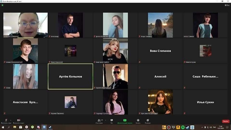
Task: Turn on camera with Включить видео
Action: click(x=19, y=120)
